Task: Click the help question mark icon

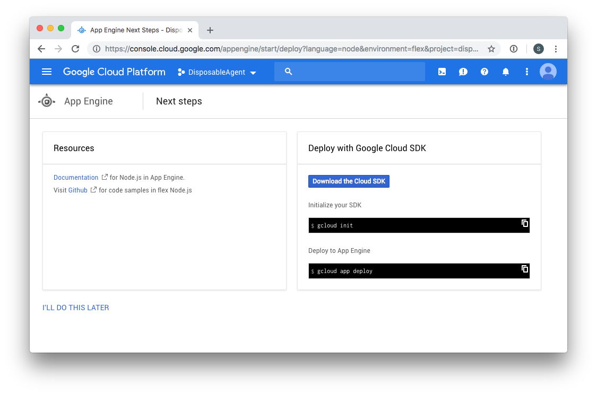Action: (x=484, y=72)
